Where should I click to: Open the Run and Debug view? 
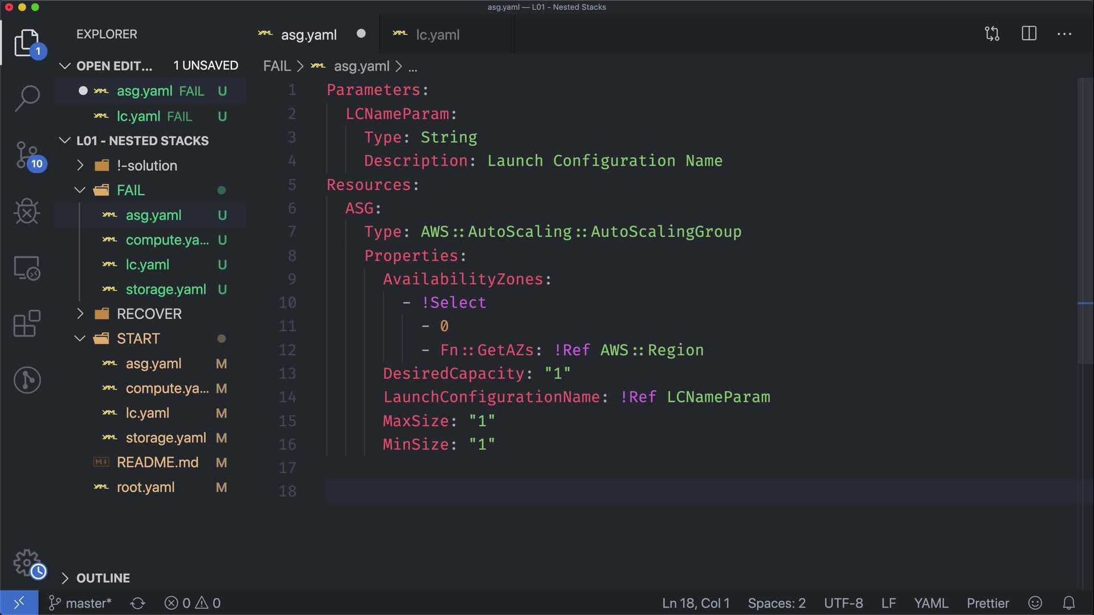coord(27,212)
